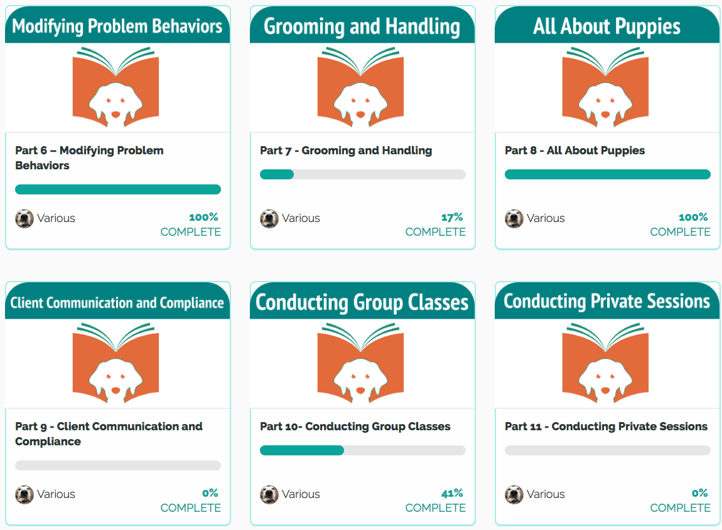The width and height of the screenshot is (722, 530).
Task: Click the 41% Conducting Group Classes progress bar
Action: 363,450
